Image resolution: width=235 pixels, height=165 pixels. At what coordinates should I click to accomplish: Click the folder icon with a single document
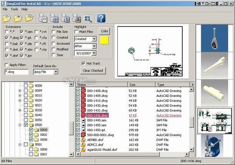coord(18,18)
